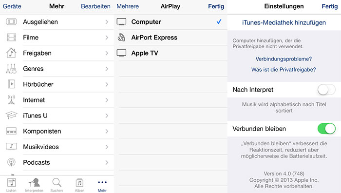Expand Komponisten via its chevron

pyautogui.click(x=107, y=131)
